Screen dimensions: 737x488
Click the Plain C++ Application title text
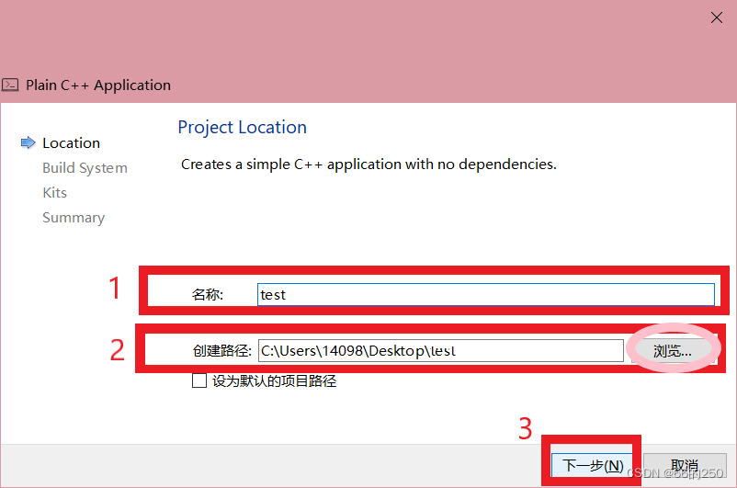point(98,85)
